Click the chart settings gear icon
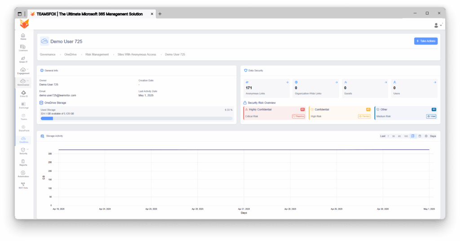 [426, 136]
